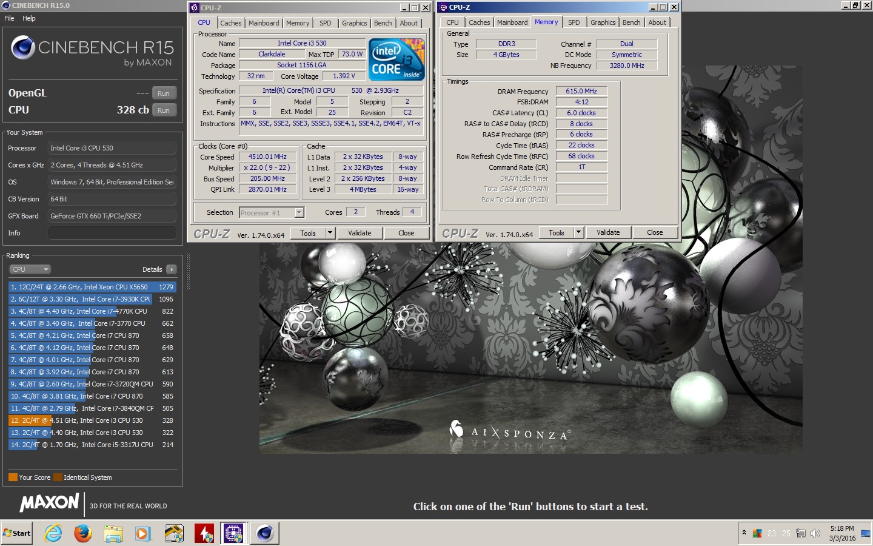This screenshot has width=873, height=546.
Task: Click the NB Frequency 3280.0 MHz value
Action: pos(627,66)
